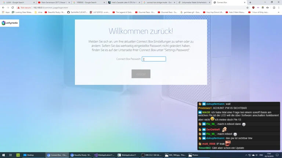Open the Hop Hop Donut Lift bookmark
Screen dimensions: 282x158
click(x=213, y=12)
